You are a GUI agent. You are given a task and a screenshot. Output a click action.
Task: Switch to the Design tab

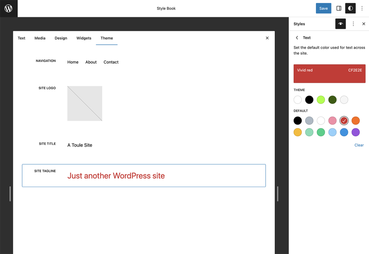pyautogui.click(x=61, y=38)
